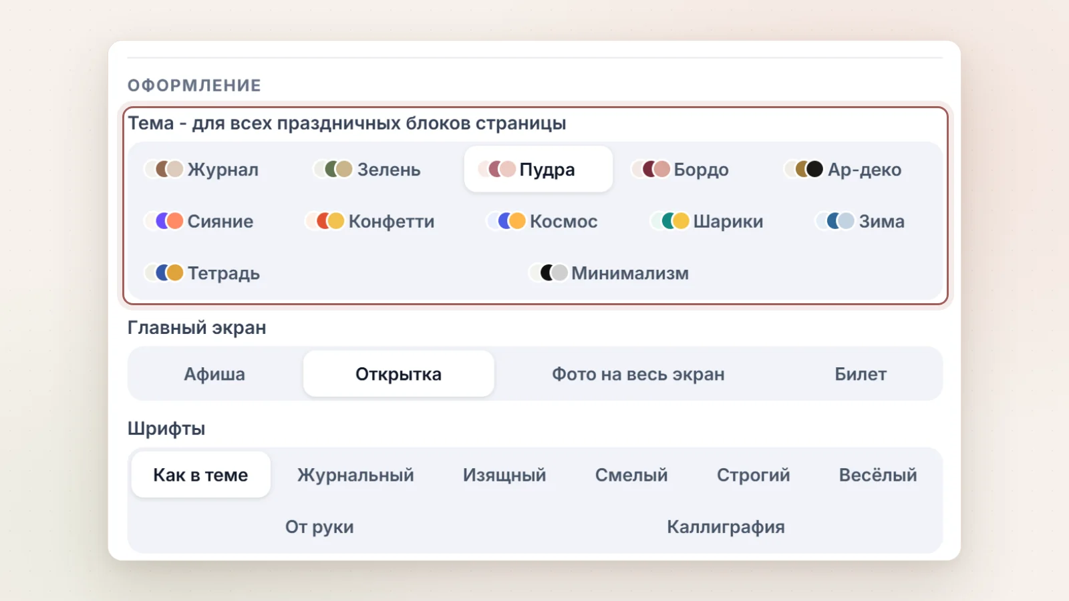Viewport: 1069px width, 601px height.
Task: Click the Пудра theme color dots
Action: pyautogui.click(x=497, y=169)
